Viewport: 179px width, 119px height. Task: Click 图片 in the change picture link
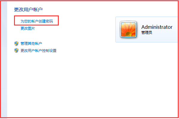[31, 28]
